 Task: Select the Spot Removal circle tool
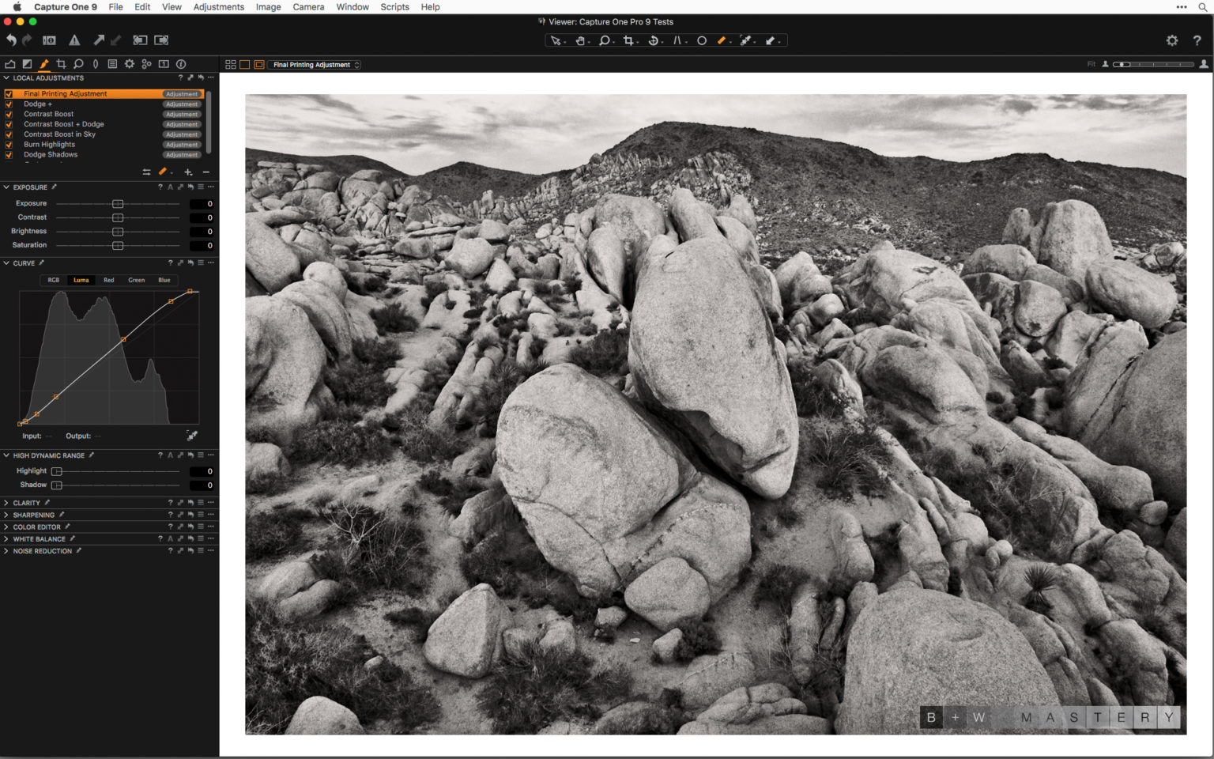[702, 40]
